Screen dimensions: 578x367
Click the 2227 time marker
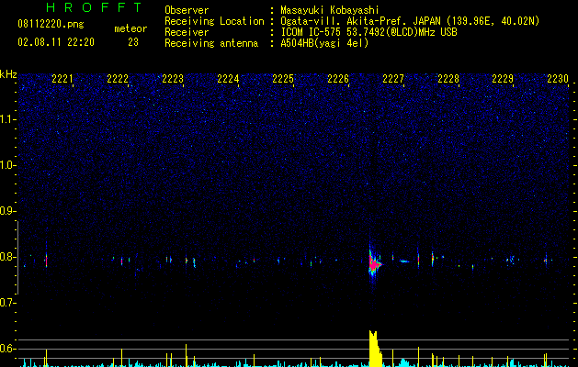[x=393, y=79]
